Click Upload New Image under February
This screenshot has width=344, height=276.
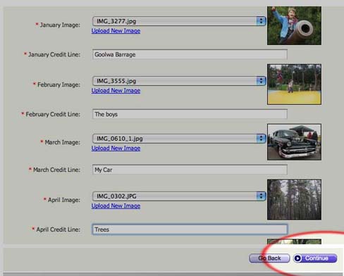click(116, 91)
